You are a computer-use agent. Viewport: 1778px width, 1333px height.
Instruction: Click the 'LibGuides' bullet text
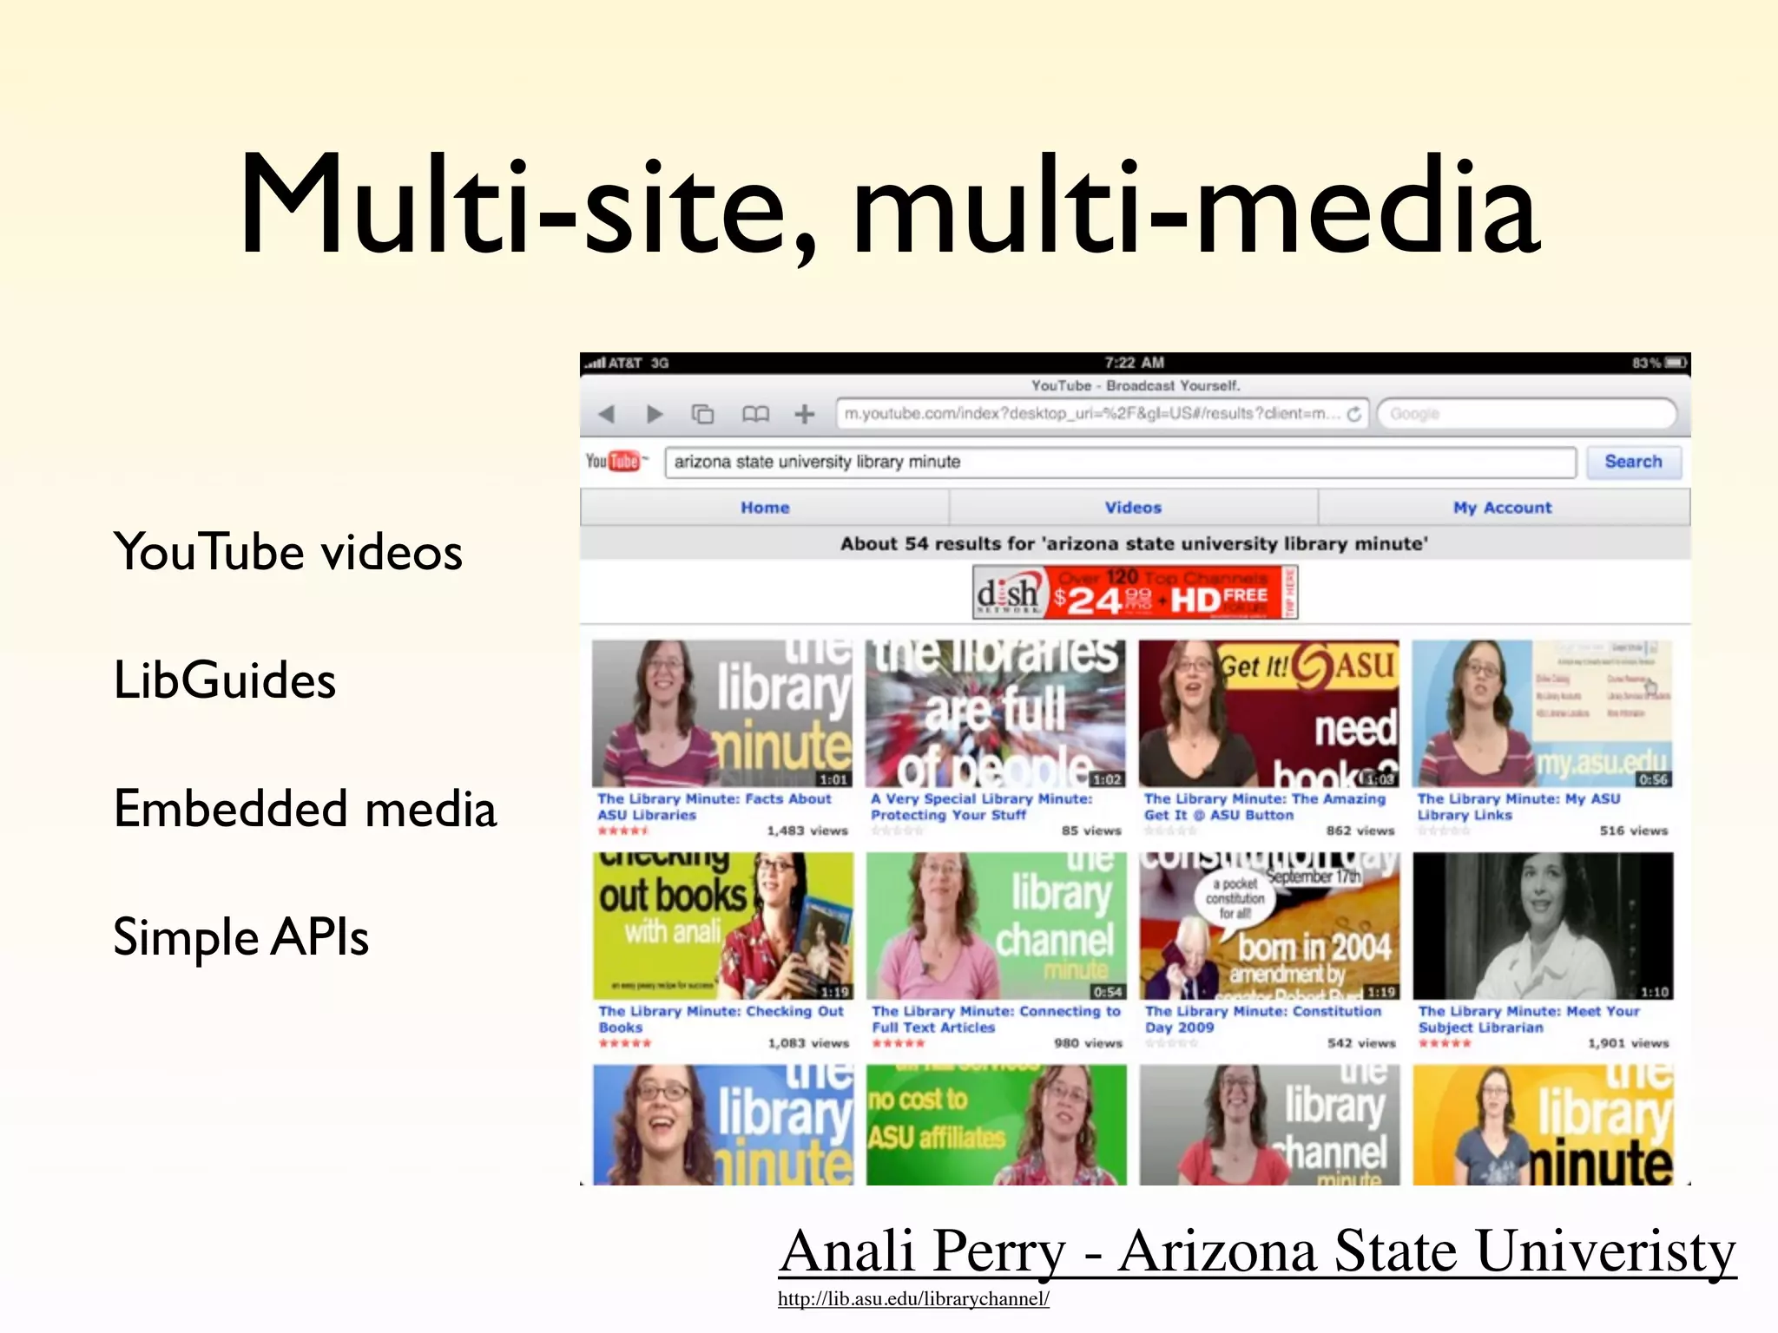[225, 680]
